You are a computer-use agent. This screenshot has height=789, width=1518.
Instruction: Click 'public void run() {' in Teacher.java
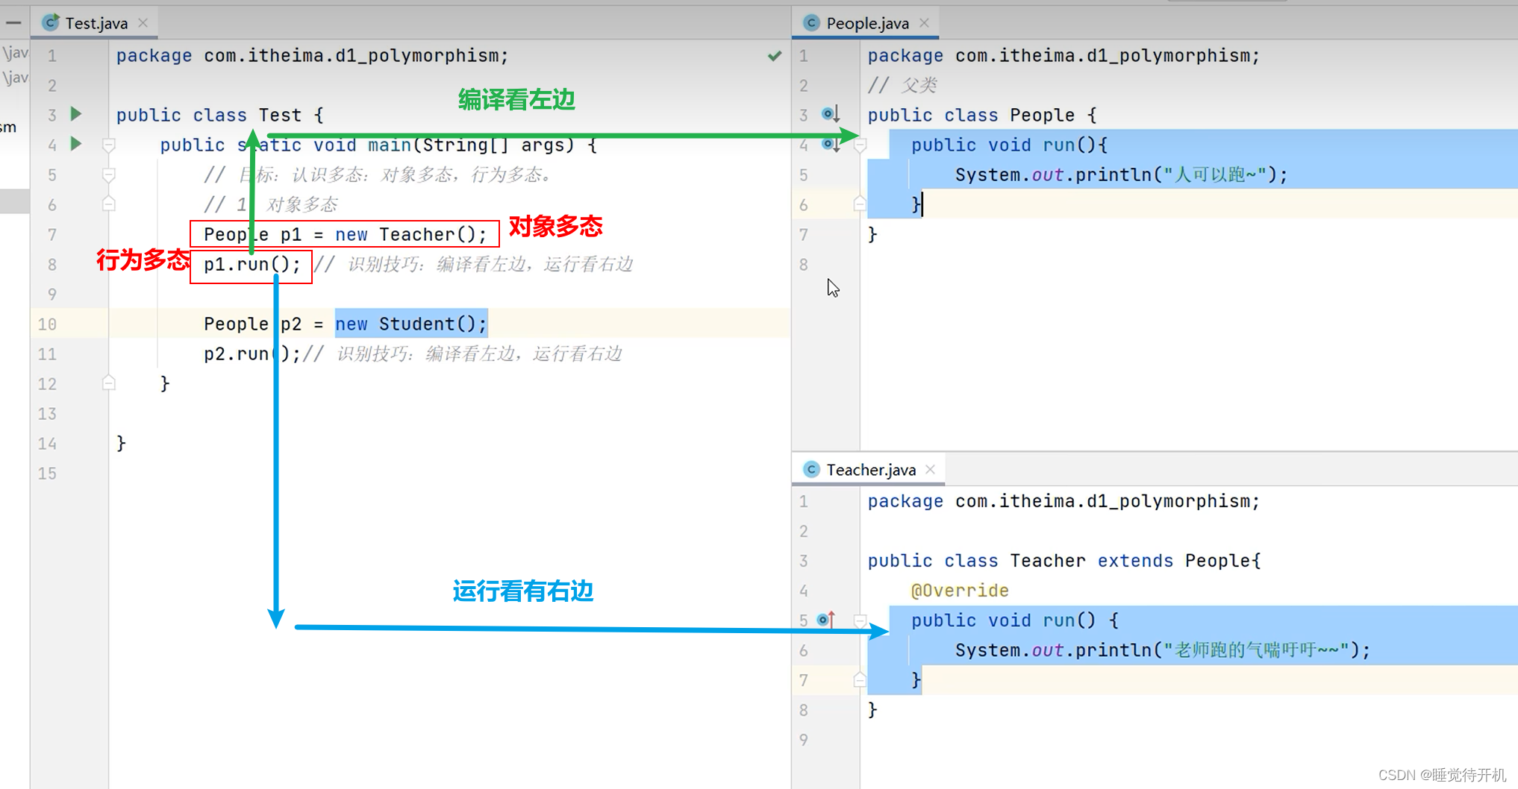[x=1015, y=620]
